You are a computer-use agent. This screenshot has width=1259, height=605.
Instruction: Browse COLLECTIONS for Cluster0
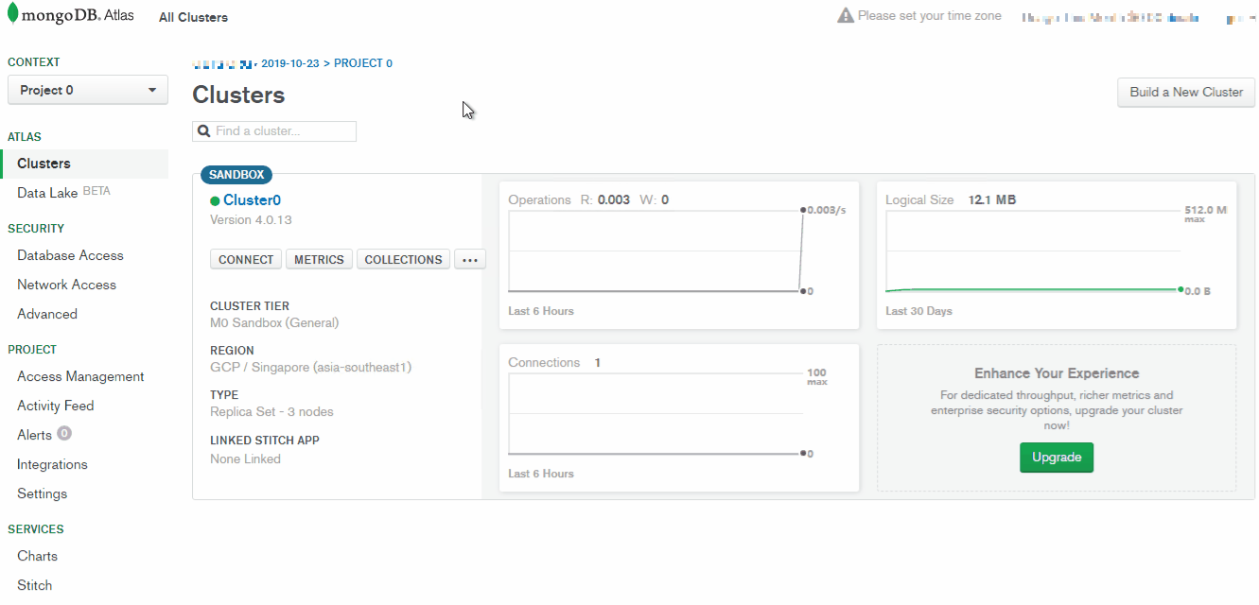(403, 260)
